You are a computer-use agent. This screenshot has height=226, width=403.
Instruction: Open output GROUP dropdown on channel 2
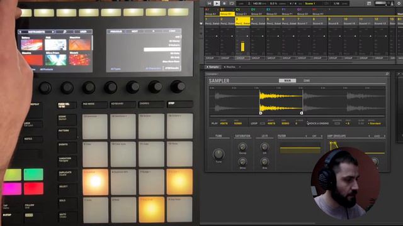(227, 58)
